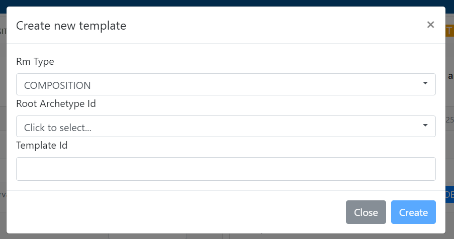Viewport: 454px width, 239px height.
Task: Dismiss the dialog with the X icon
Action: [430, 25]
